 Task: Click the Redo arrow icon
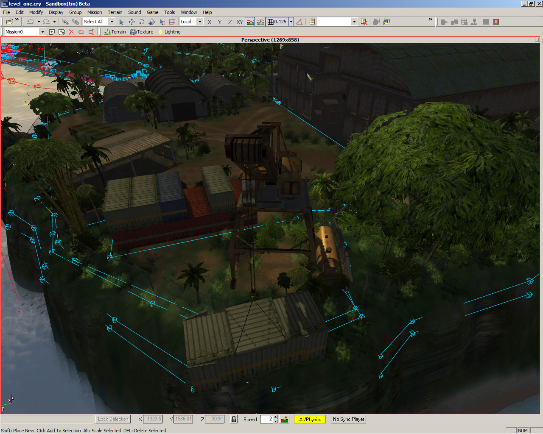coord(46,22)
